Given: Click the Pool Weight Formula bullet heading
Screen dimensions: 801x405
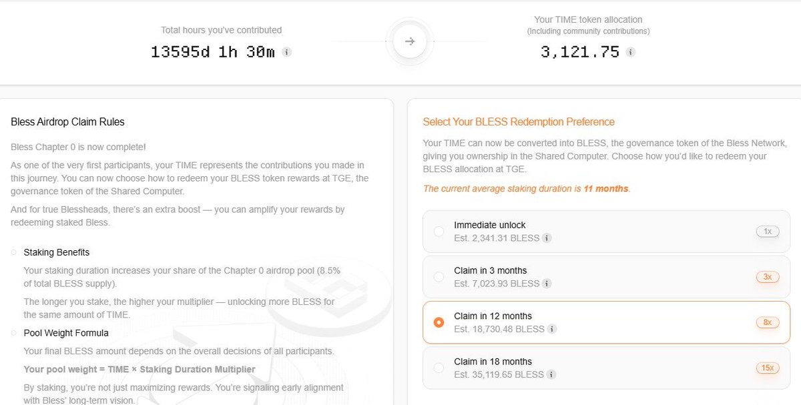Looking at the screenshot, I should coord(66,333).
